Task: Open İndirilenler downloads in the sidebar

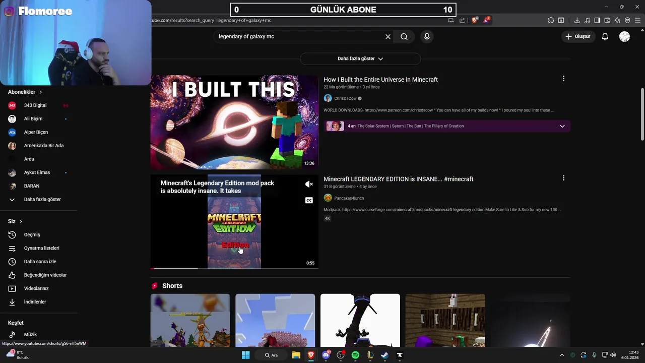Action: 39,302
